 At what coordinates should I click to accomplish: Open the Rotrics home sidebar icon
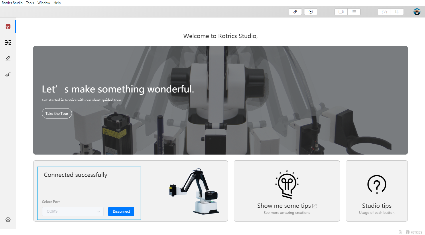(x=8, y=27)
